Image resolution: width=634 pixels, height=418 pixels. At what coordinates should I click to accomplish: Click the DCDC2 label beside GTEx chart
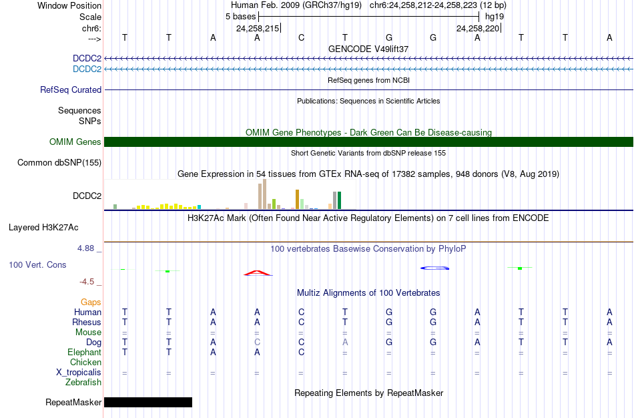coord(87,196)
